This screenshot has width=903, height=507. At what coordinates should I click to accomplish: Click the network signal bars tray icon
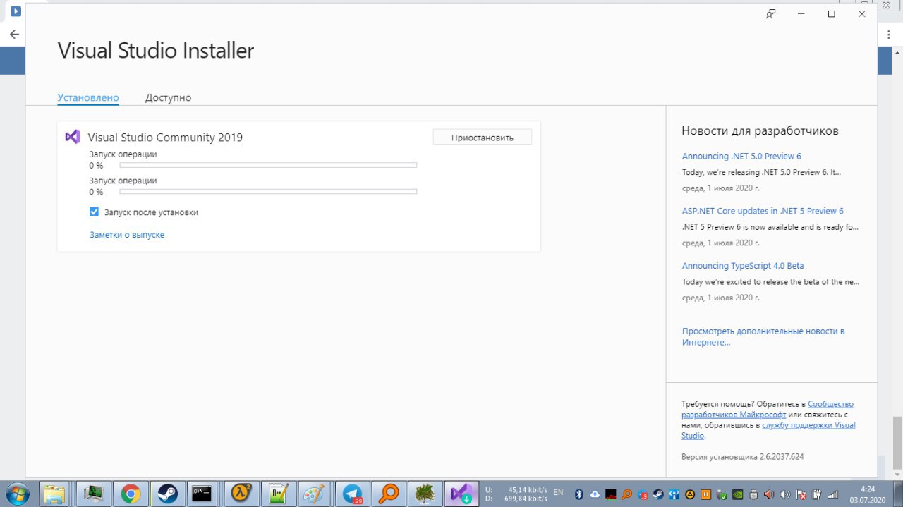[832, 494]
